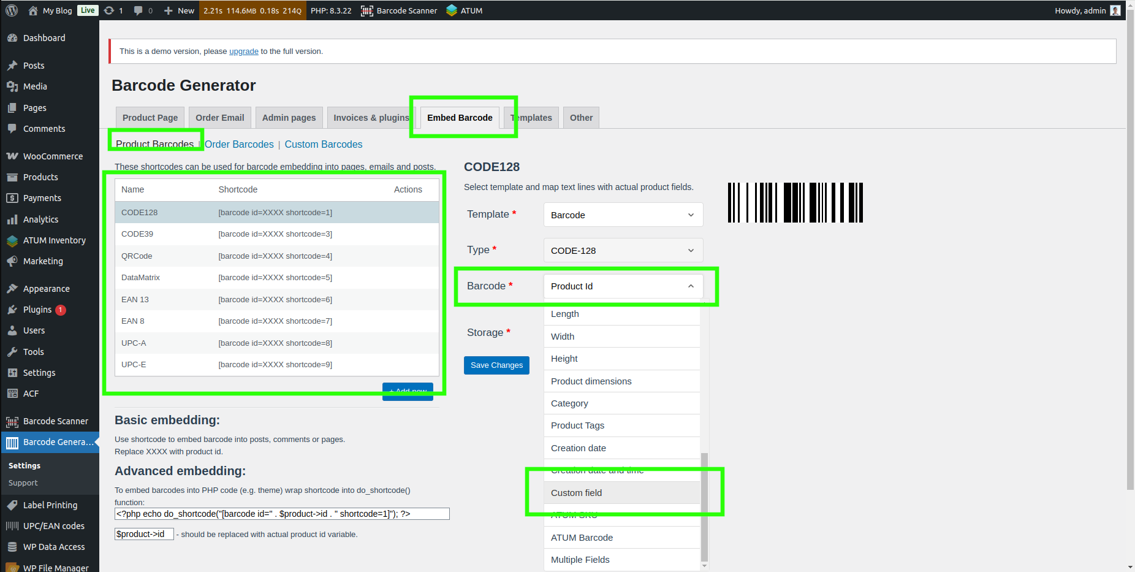Open Marketing megaphone icon
The image size is (1135, 572).
[x=12, y=261]
